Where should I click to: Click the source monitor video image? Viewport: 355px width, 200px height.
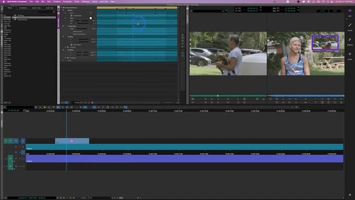[228, 53]
